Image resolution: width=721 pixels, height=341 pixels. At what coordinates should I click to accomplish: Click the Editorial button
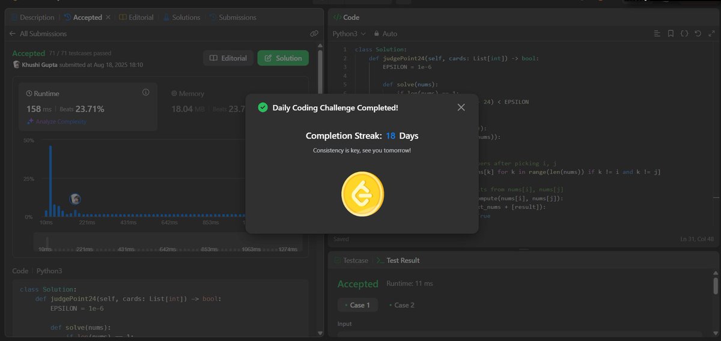coord(228,58)
